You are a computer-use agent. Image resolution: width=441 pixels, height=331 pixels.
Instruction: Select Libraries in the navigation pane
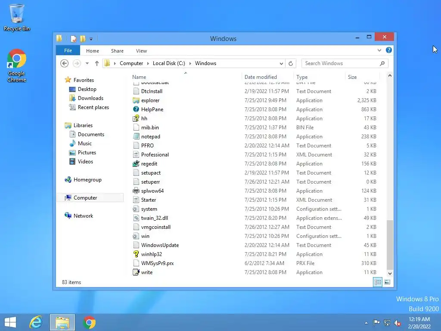click(83, 125)
